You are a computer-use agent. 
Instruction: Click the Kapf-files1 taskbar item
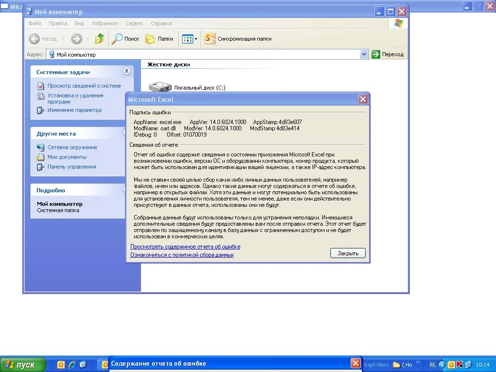(x=376, y=365)
